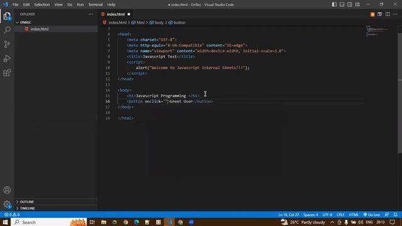Click the errors and warnings status indicator
The height and width of the screenshot is (226, 402).
pos(12,215)
